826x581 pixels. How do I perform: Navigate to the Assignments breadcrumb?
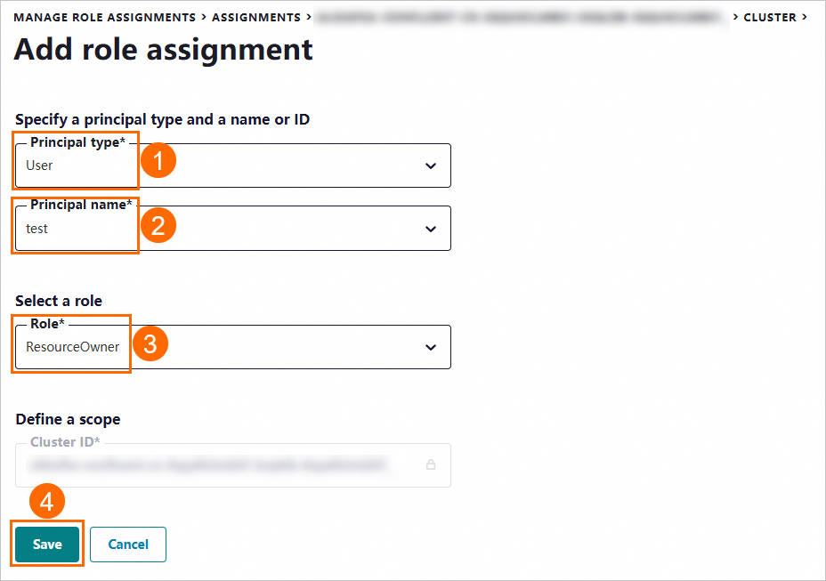256,17
